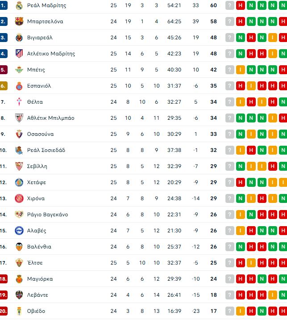Open the Χιρόνα team name link
The image size is (287, 320).
point(36,198)
